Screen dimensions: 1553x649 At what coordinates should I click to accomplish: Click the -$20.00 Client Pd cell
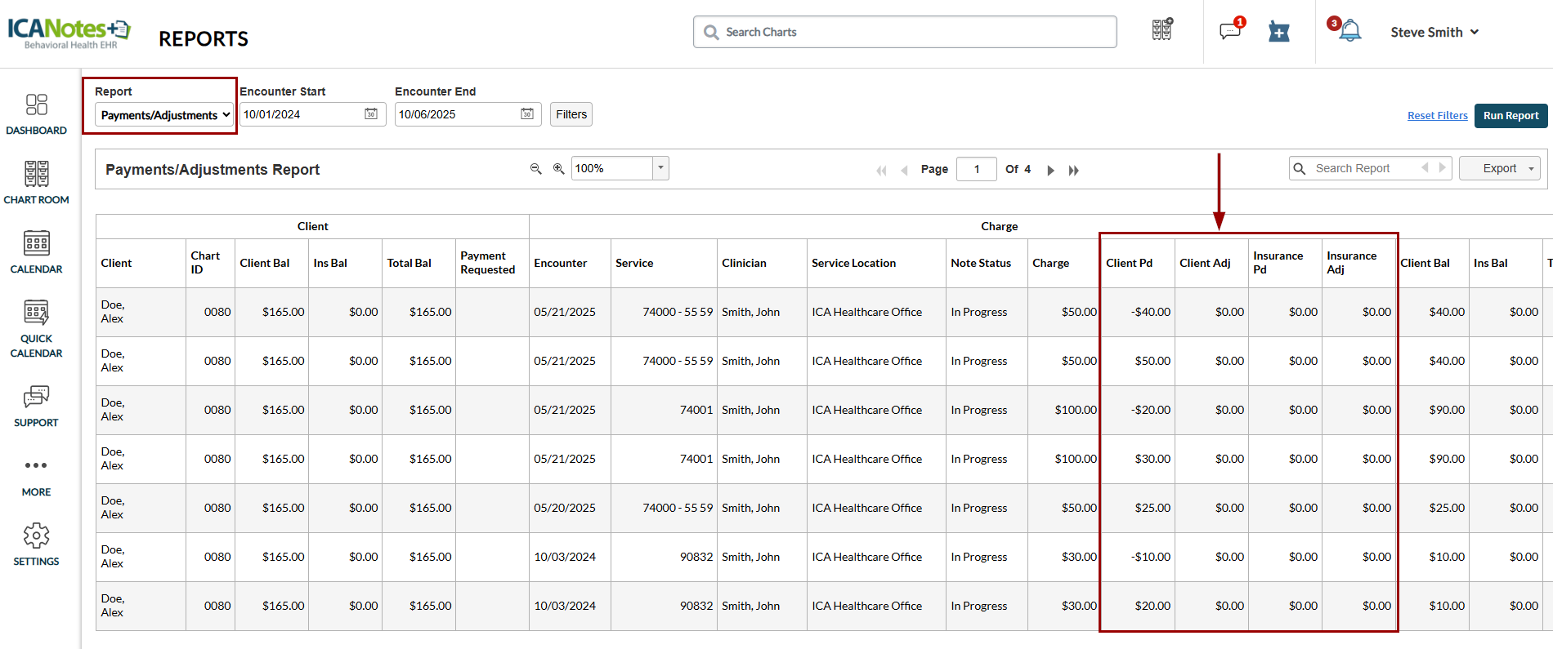click(x=1138, y=410)
